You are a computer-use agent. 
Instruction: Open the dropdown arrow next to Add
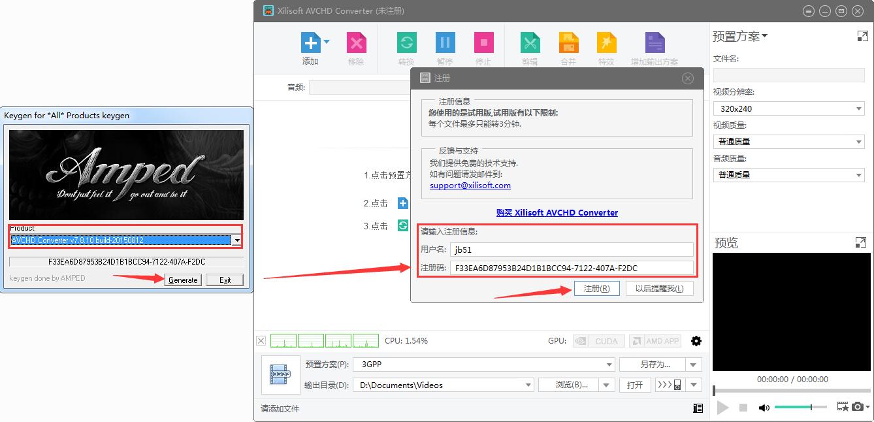327,42
